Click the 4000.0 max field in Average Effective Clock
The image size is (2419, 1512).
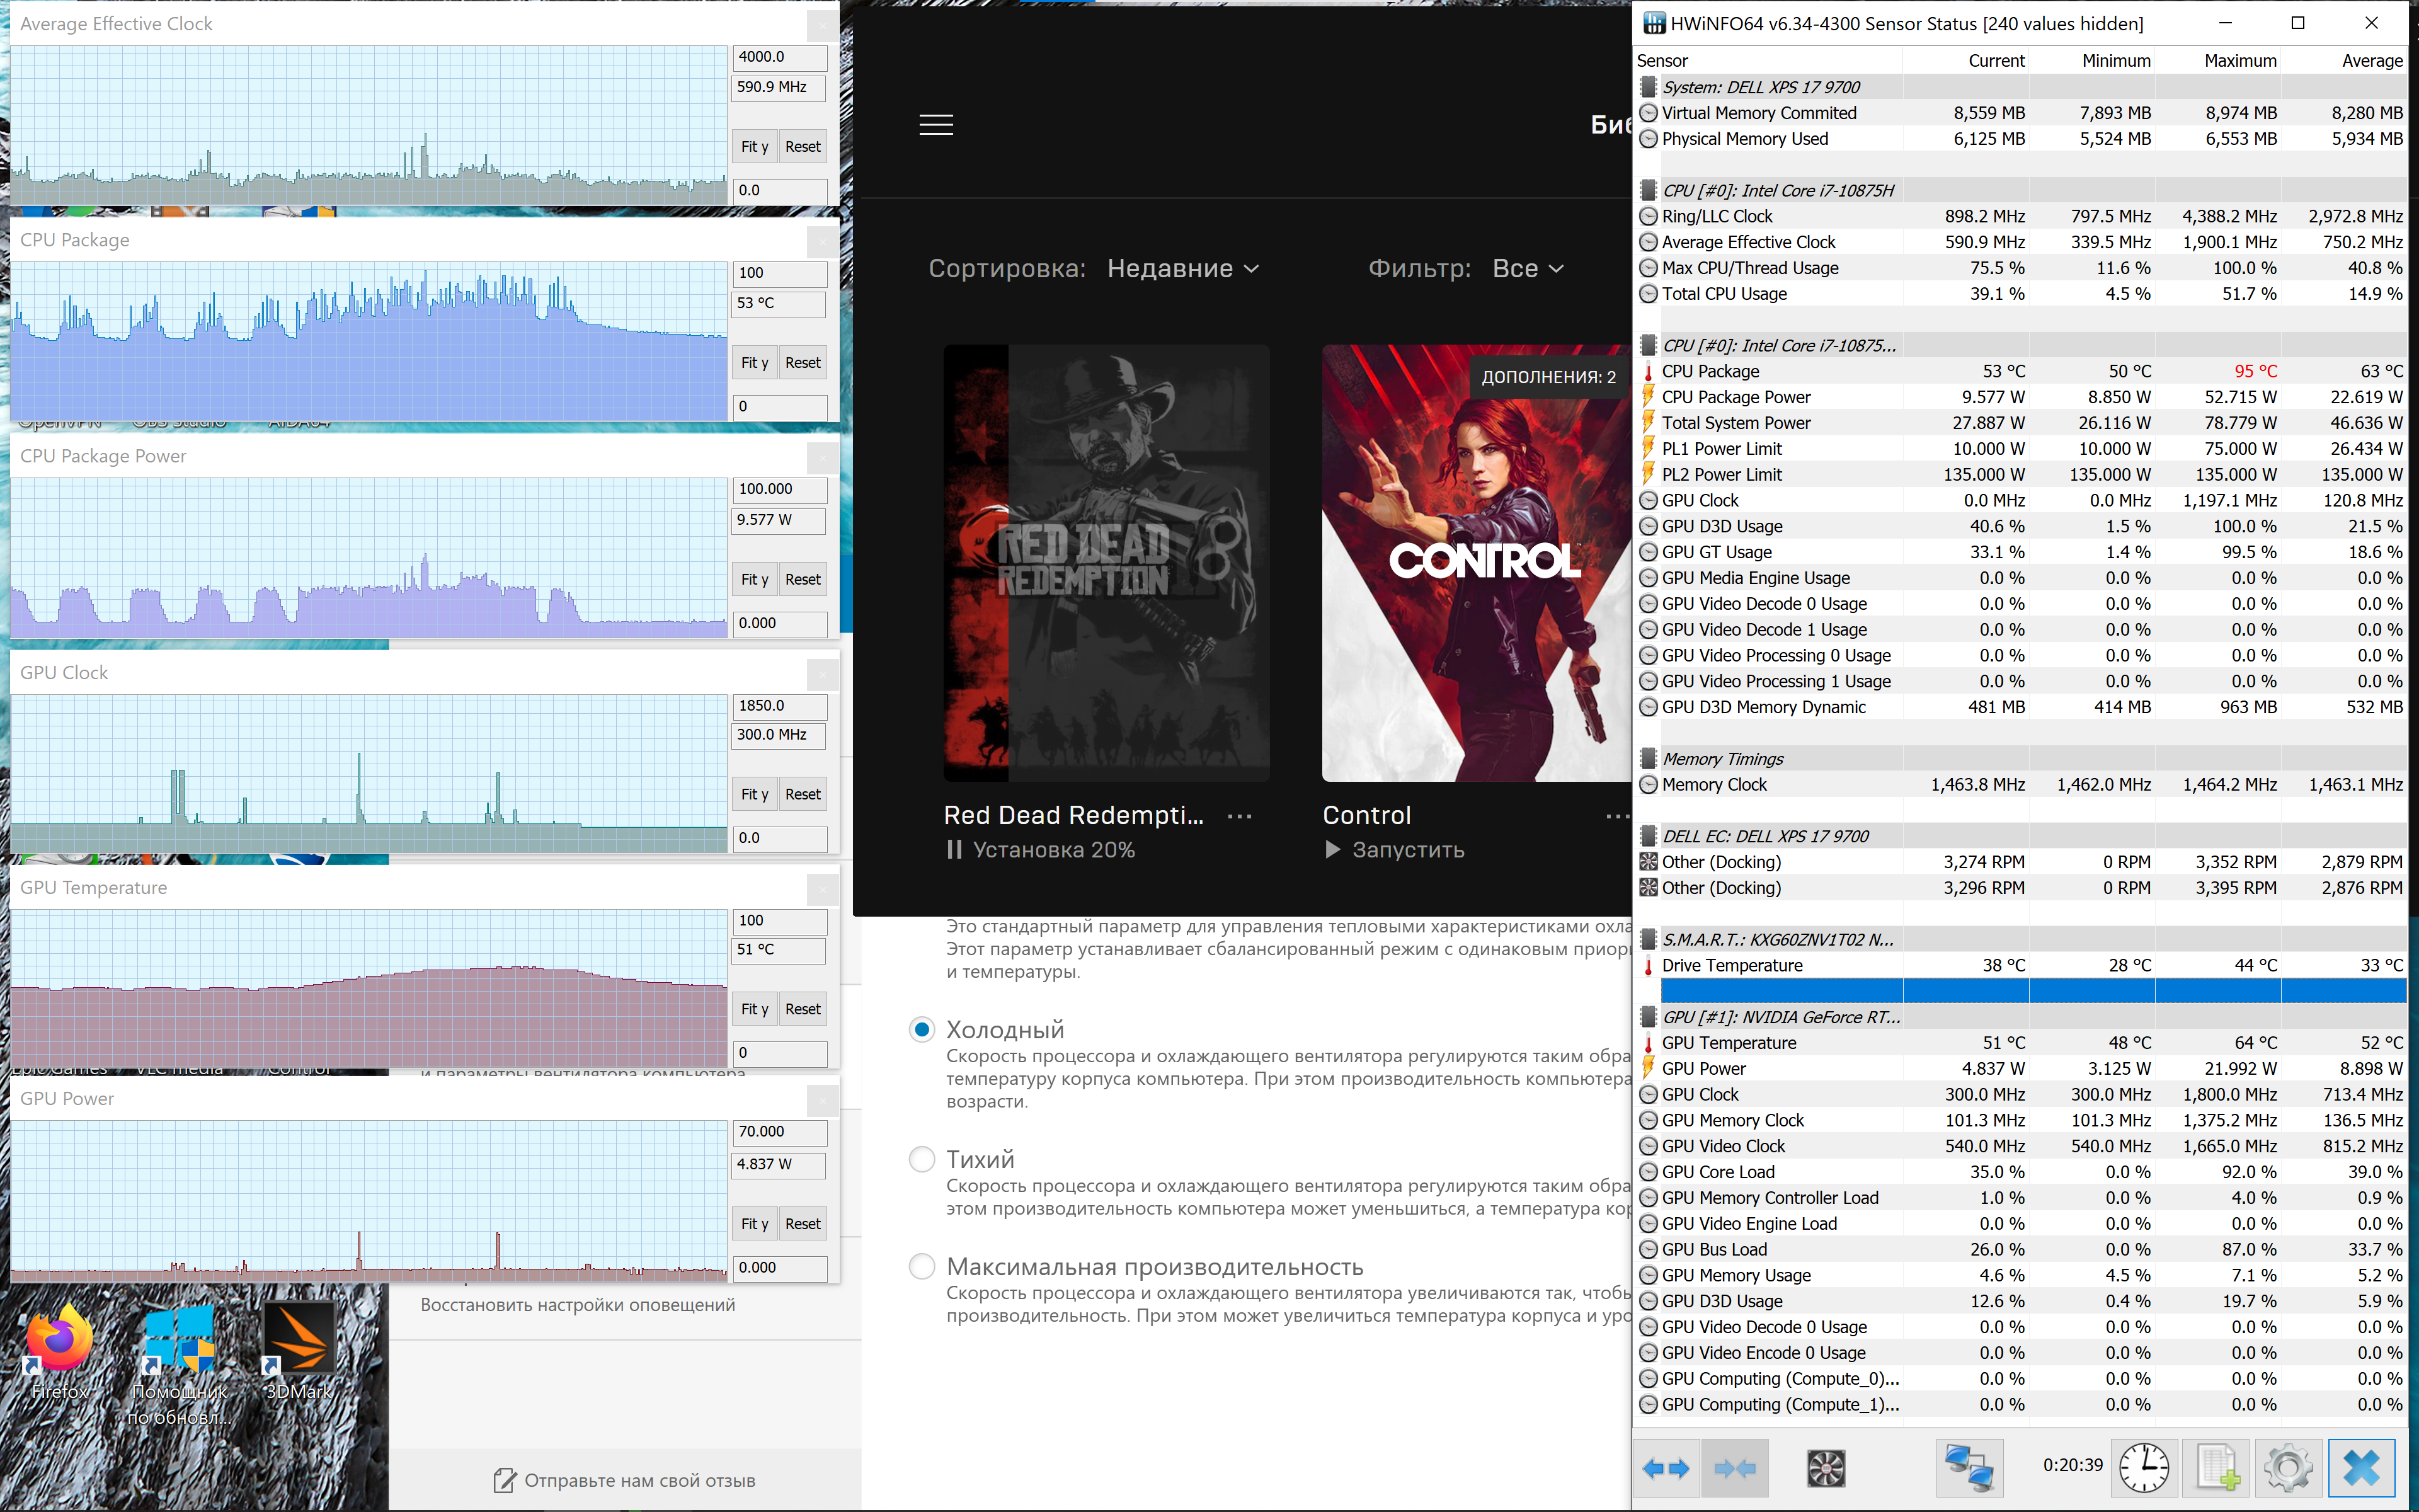point(780,57)
